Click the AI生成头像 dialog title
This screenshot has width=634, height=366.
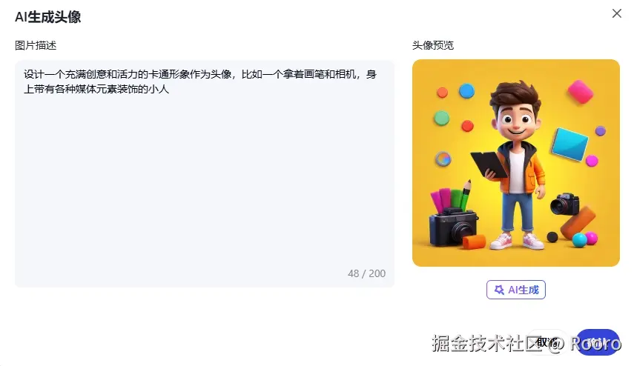tap(47, 17)
